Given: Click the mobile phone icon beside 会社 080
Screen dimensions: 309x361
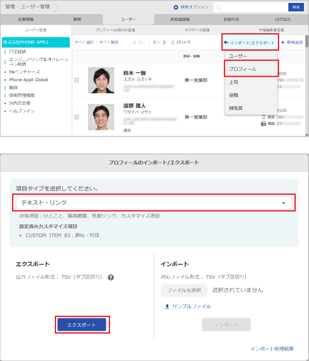Looking at the screenshot, I should point(264,117).
